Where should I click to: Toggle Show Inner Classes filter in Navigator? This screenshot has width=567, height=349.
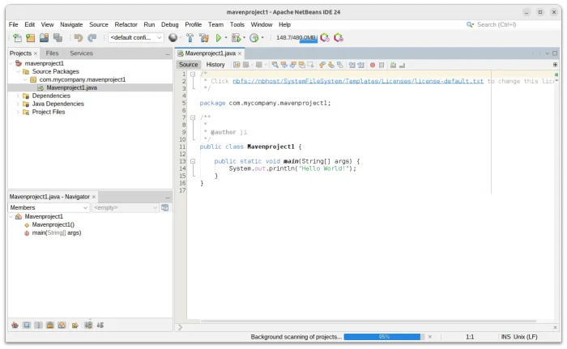(x=62, y=326)
